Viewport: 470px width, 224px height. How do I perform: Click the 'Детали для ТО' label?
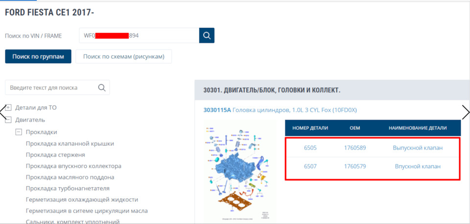[x=36, y=107]
